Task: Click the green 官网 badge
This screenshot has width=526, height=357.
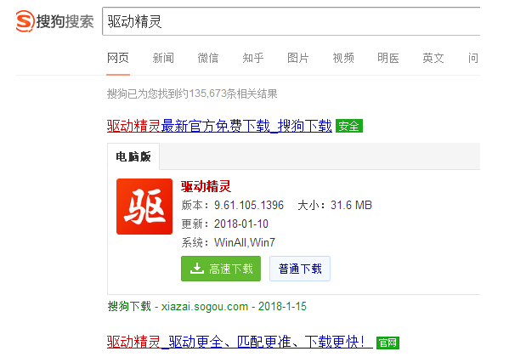Action: pos(387,343)
